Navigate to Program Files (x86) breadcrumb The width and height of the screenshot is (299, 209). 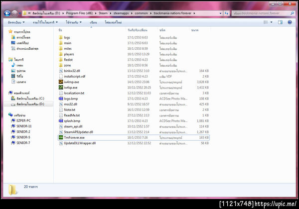79,13
